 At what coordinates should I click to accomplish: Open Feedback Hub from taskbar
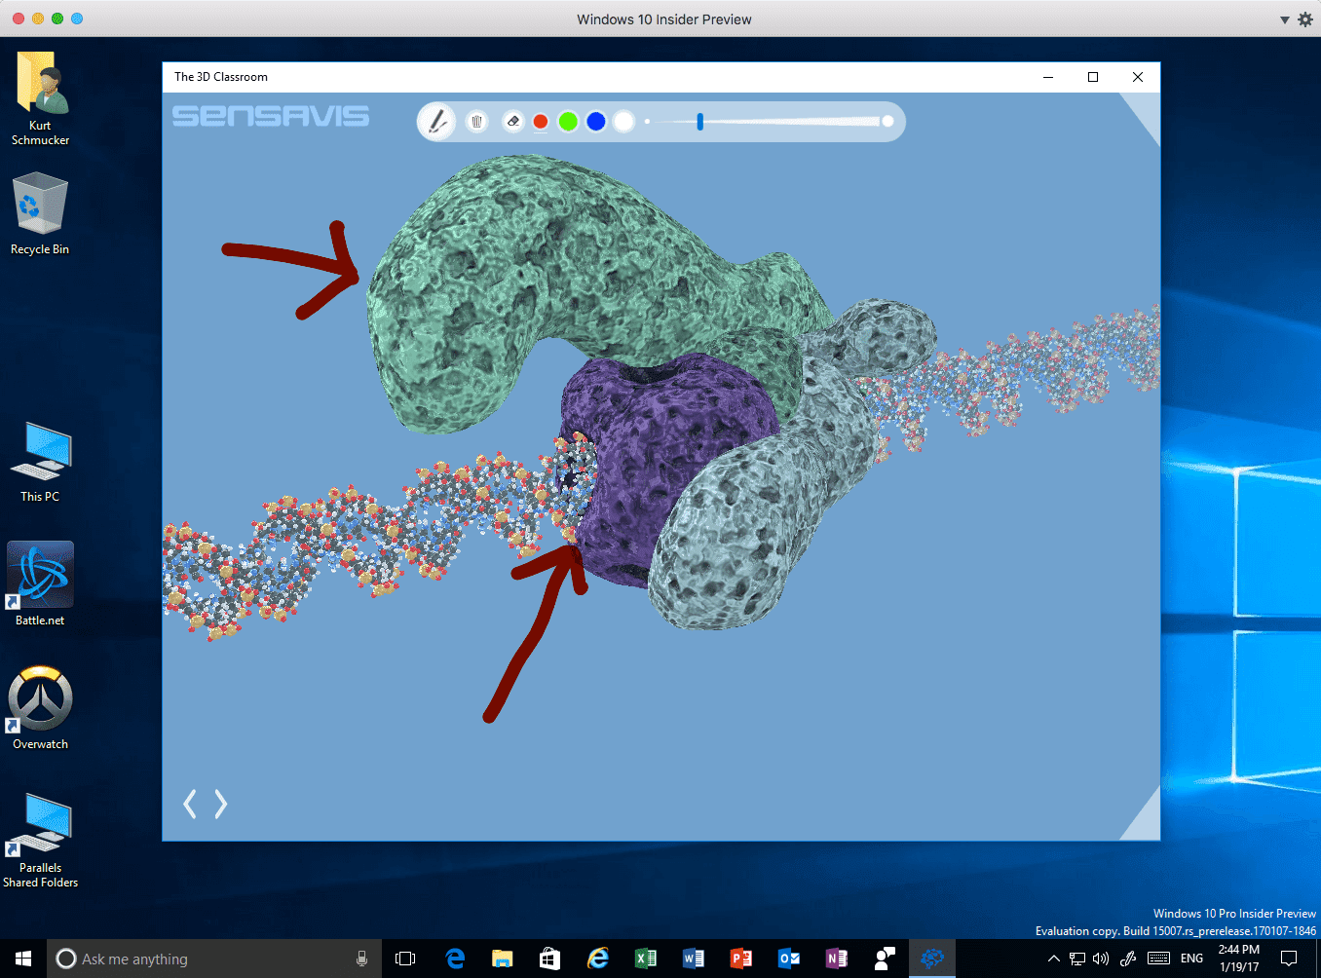[x=884, y=959]
